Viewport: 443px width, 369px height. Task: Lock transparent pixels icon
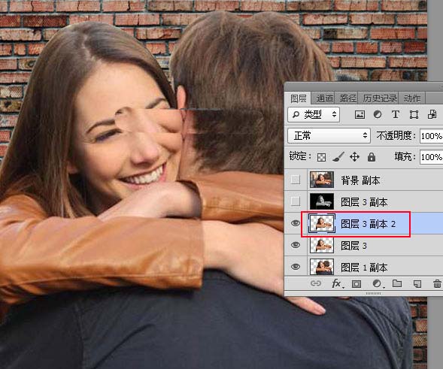click(321, 157)
